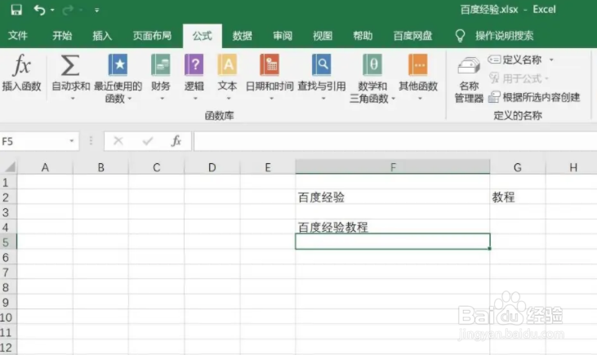Viewport: 597px width, 355px height.
Task: Open the 财务 functions book icon
Action: [x=160, y=64]
